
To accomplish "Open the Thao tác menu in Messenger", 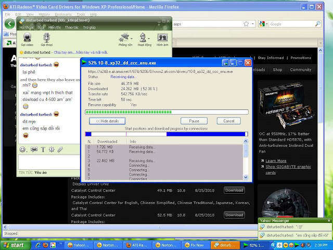I will pos(72,27).
